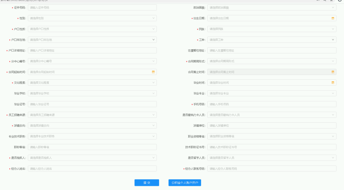Expand the 专业技术职务 dropdown

[92, 136]
